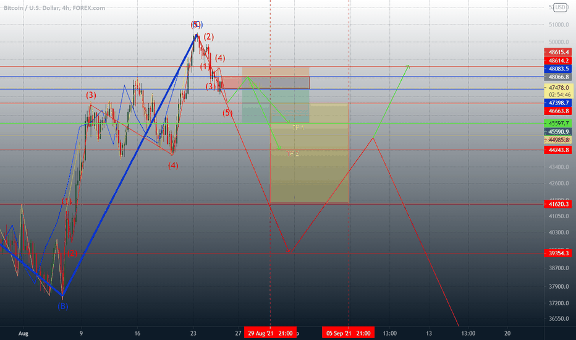576x340 pixels.
Task: Click the Aug label on time axis
Action: [x=23, y=333]
